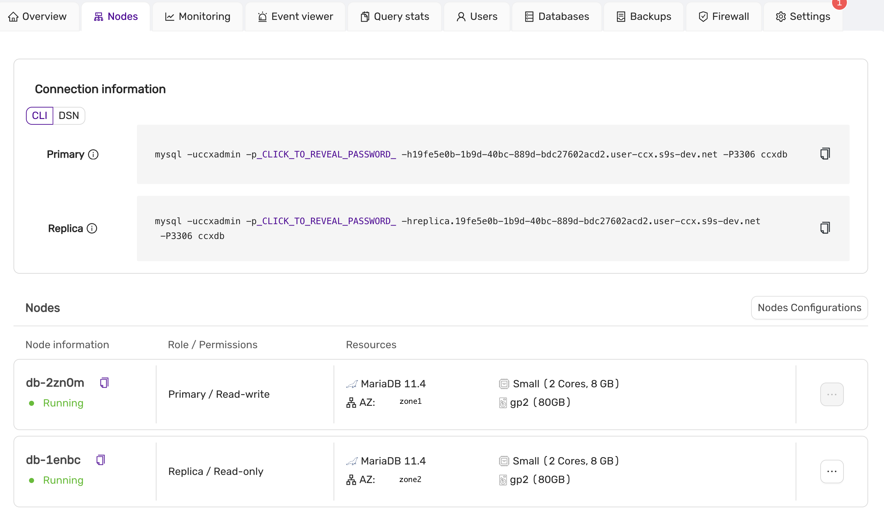Reveal the Replica connection password
The image size is (884, 512).
click(x=327, y=221)
